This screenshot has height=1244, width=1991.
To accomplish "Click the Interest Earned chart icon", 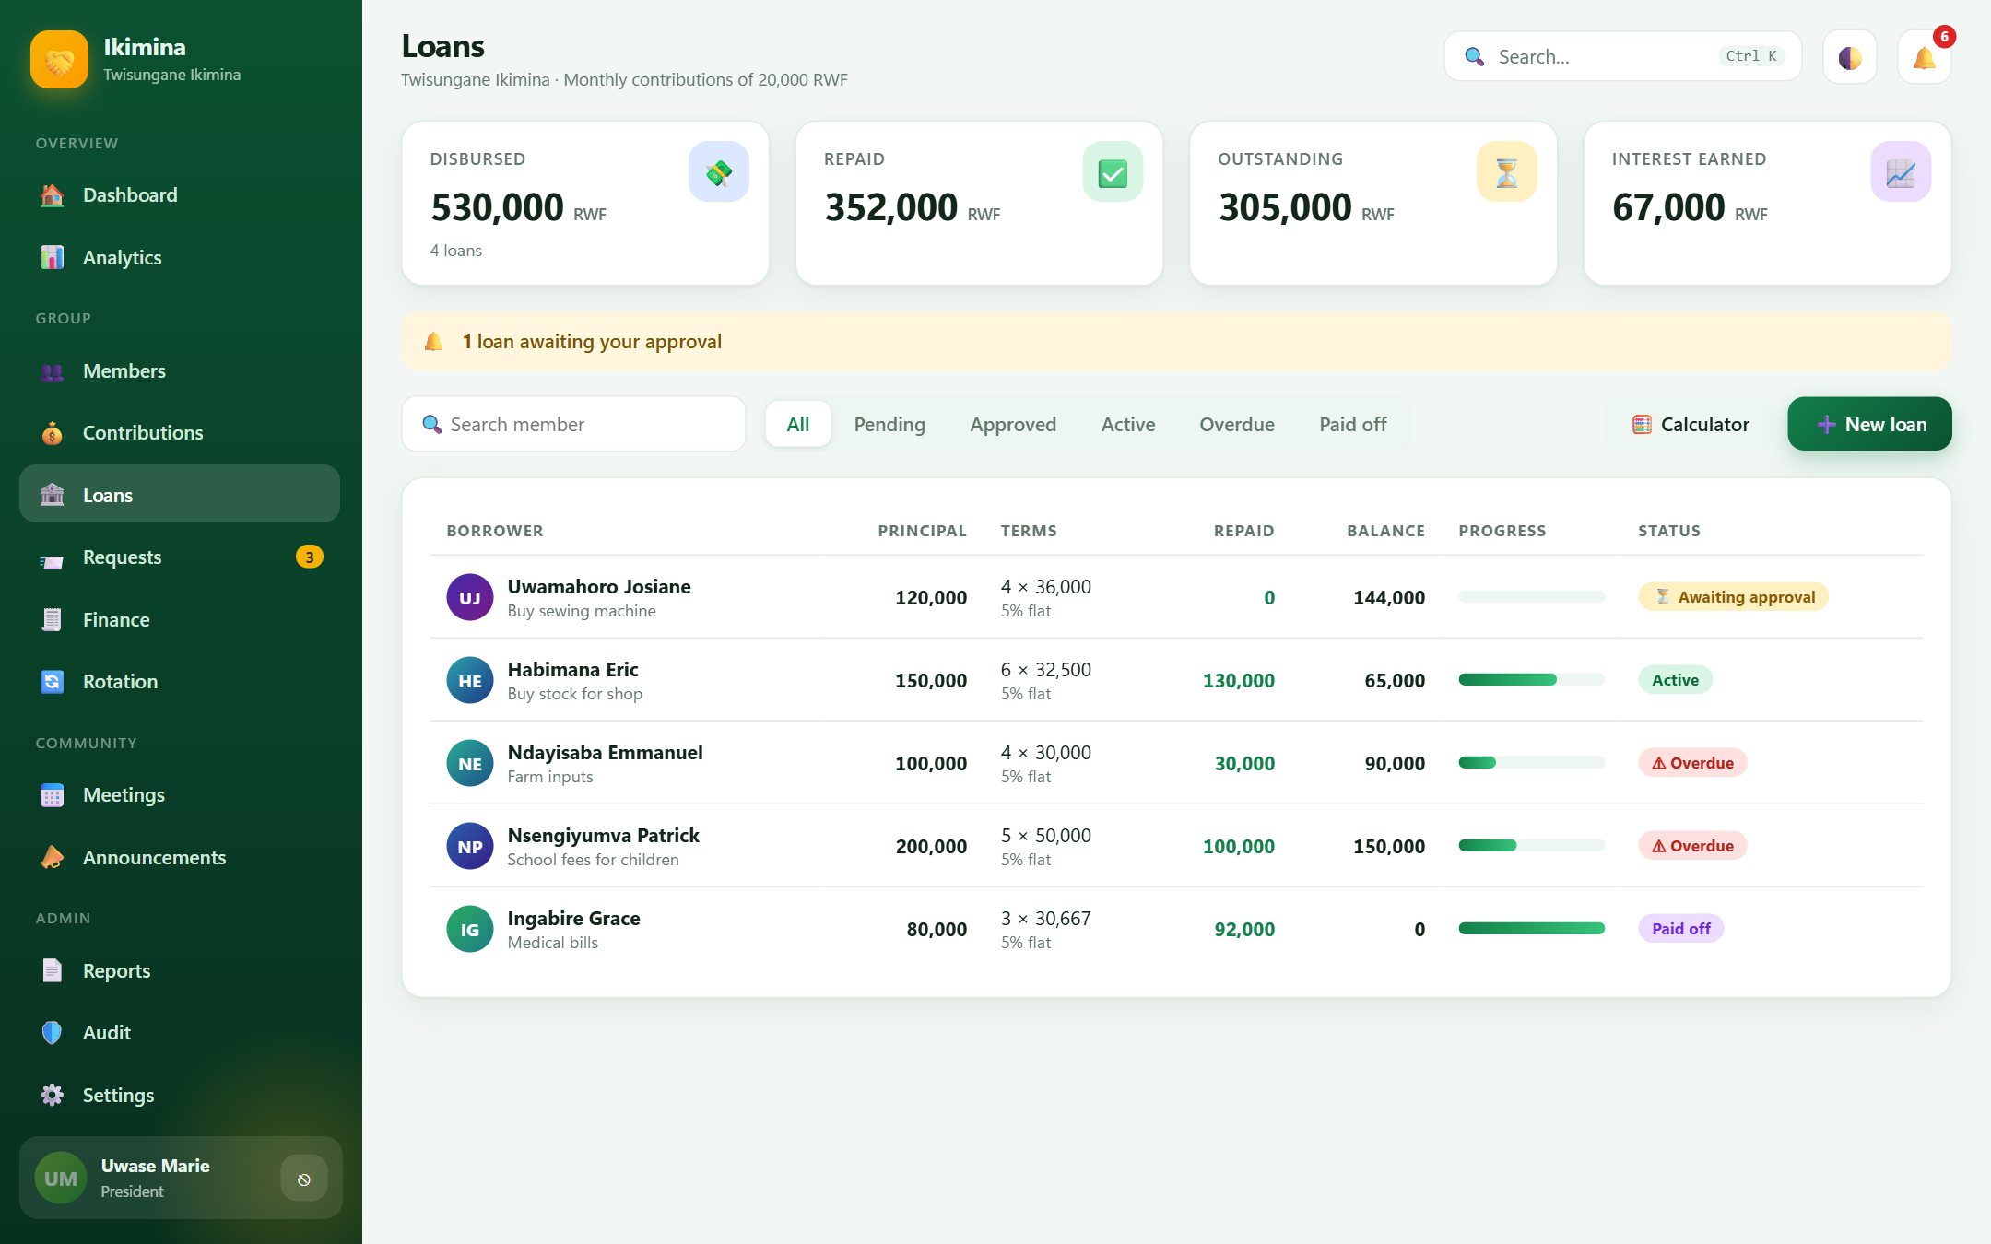I will 1901,171.
